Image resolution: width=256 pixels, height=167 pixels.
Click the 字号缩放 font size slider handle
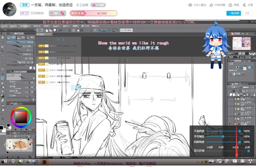pyautogui.click(x=223, y=137)
